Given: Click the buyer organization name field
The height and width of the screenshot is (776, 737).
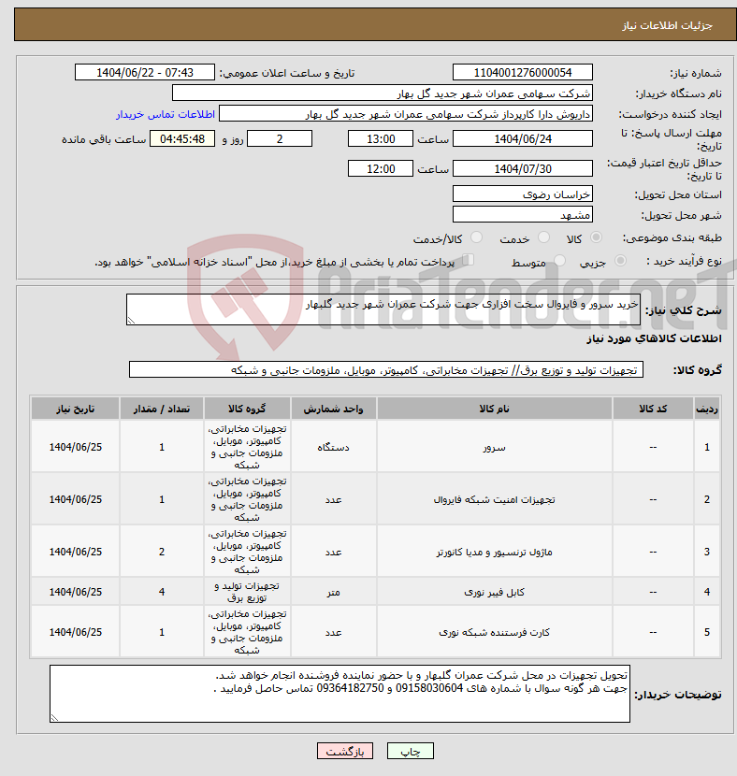Looking at the screenshot, I should (383, 93).
